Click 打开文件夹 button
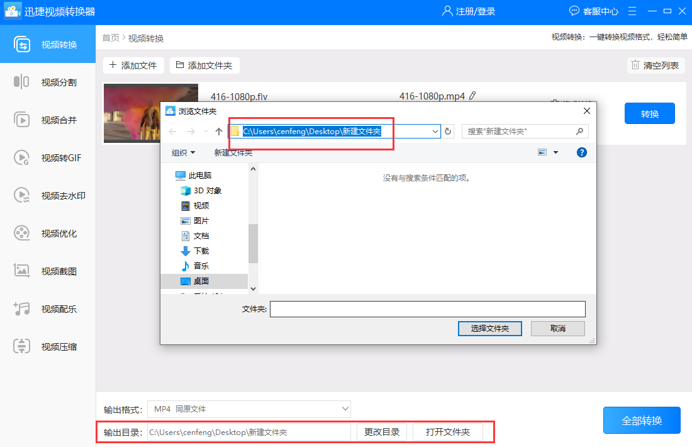This screenshot has height=447, width=692. [x=447, y=432]
